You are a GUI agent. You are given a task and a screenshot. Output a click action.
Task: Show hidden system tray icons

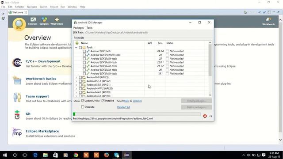click(244, 155)
